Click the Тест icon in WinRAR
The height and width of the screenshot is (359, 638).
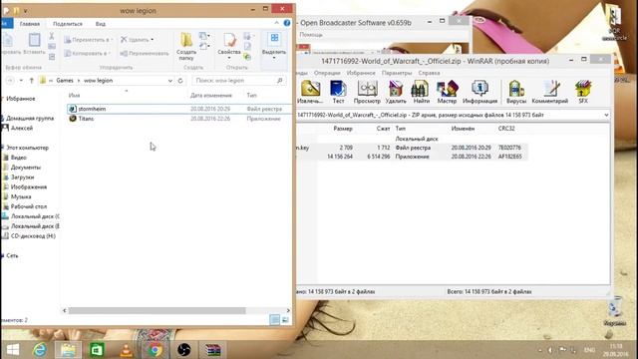(x=338, y=92)
